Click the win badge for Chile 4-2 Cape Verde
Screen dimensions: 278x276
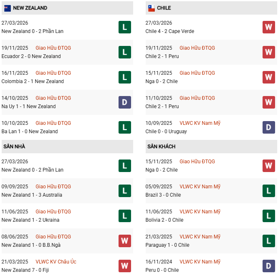pyautogui.click(x=269, y=27)
